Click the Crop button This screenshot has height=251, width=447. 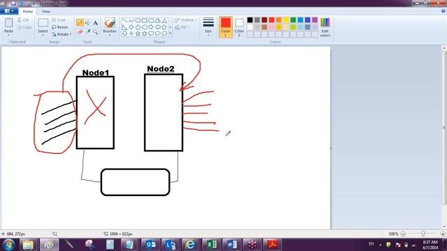click(59, 20)
